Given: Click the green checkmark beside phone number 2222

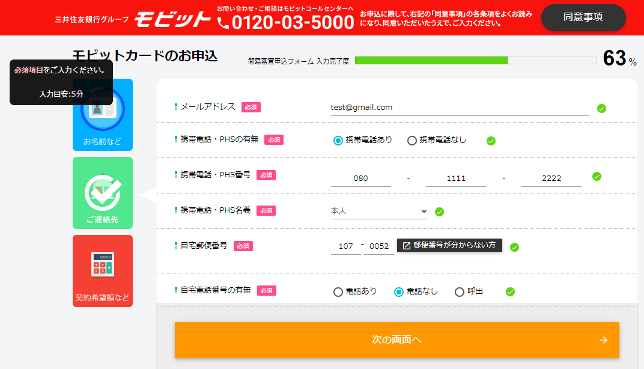Looking at the screenshot, I should [597, 176].
